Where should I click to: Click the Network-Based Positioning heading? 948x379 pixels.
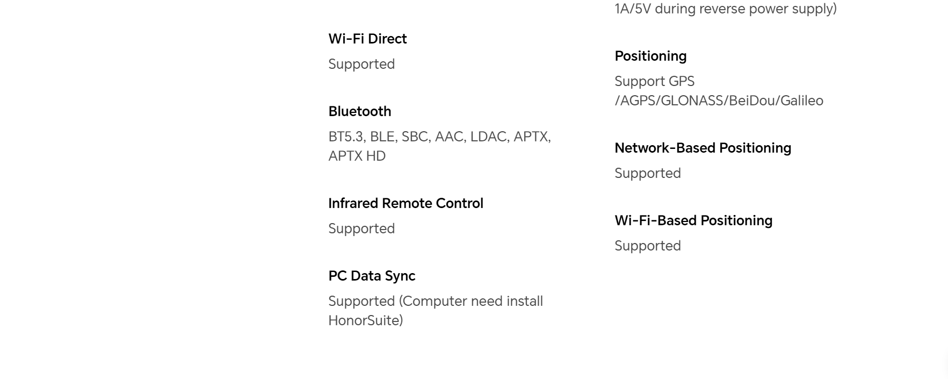703,148
